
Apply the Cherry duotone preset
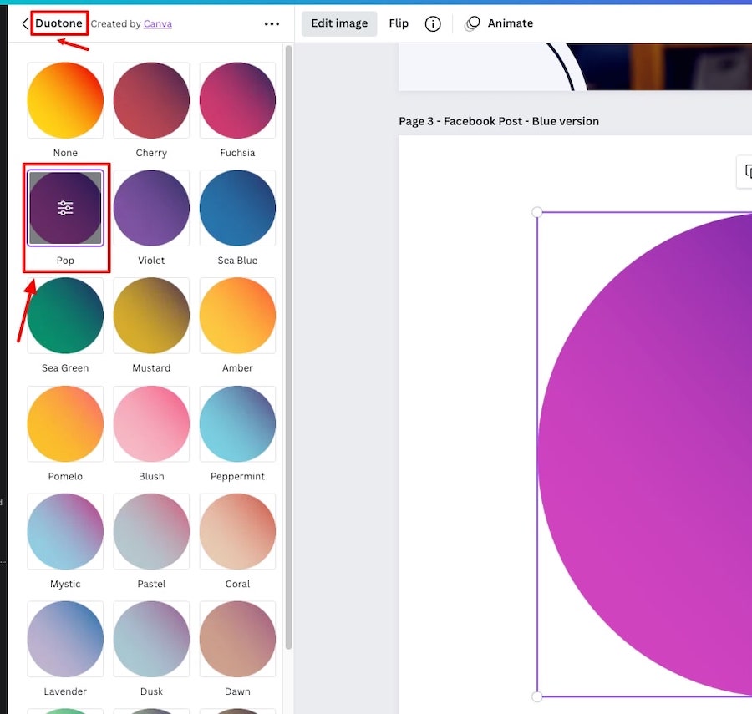(x=151, y=101)
